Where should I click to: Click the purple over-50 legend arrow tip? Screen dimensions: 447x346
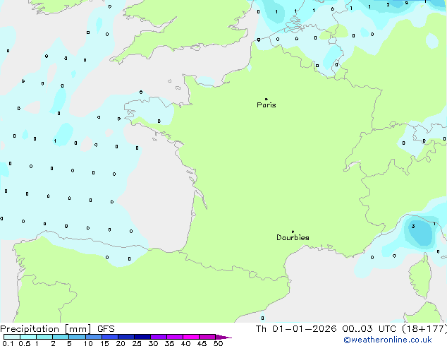[223, 337]
